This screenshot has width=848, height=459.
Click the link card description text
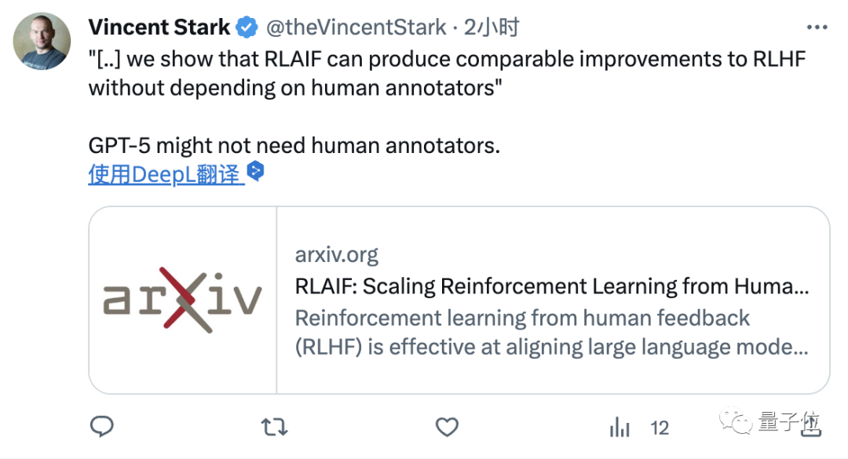click(x=552, y=333)
